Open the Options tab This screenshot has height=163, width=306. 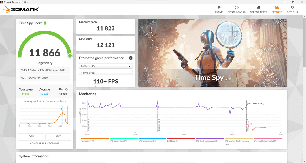pyautogui.click(x=292, y=9)
